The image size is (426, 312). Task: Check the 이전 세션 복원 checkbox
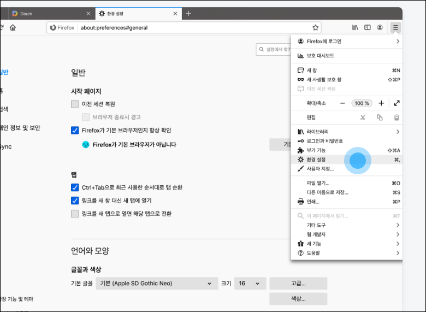point(75,104)
